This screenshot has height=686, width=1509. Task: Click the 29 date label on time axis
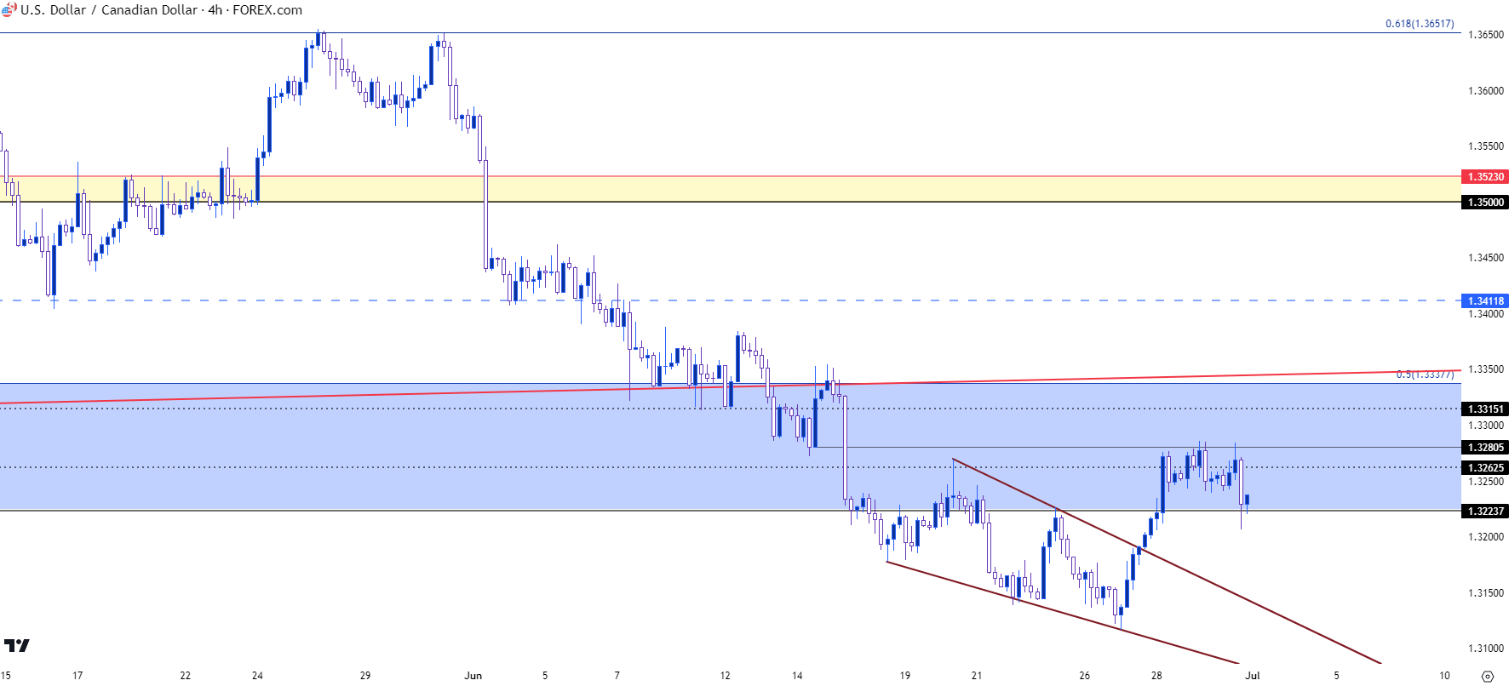coord(365,676)
